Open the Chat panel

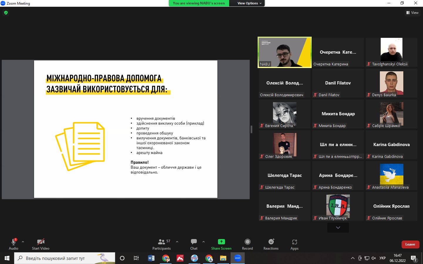[194, 244]
